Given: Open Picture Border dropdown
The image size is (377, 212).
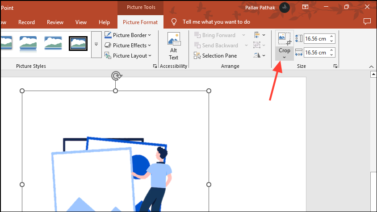Looking at the screenshot, I should click(x=128, y=35).
